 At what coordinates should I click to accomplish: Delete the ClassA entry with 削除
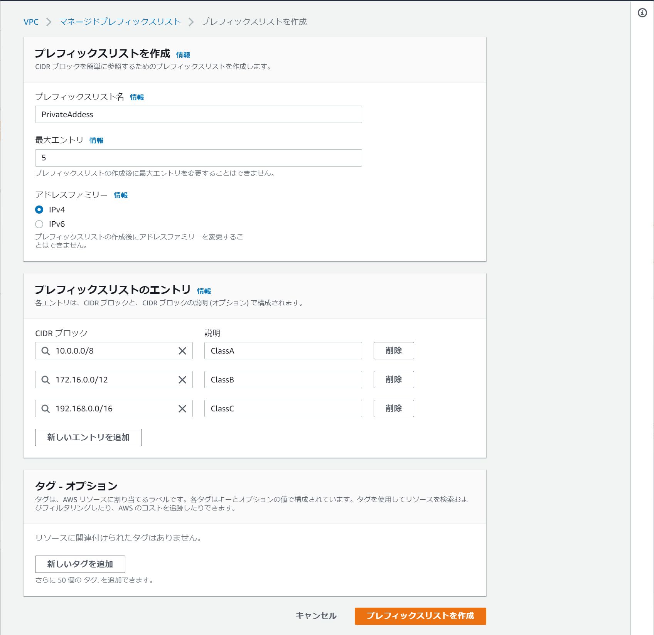pos(394,350)
